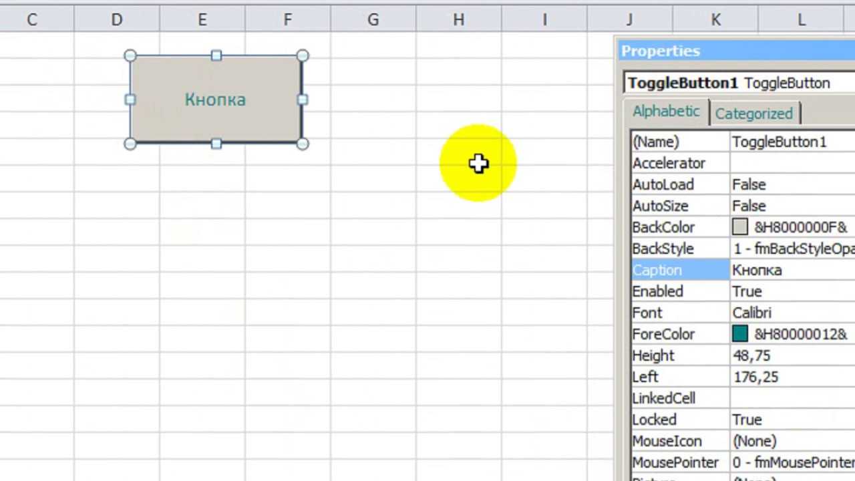Click the bottom-left resize handle of the button

(130, 144)
